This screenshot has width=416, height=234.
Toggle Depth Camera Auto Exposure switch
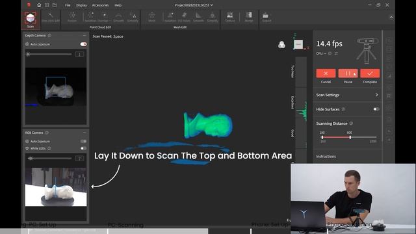[x=83, y=44]
